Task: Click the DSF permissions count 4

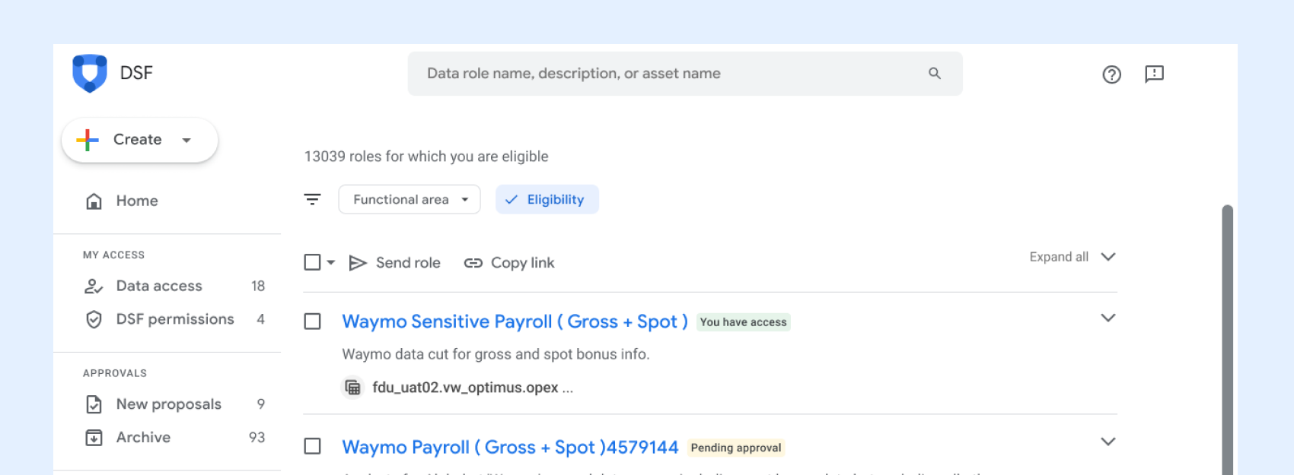Action: 261,319
